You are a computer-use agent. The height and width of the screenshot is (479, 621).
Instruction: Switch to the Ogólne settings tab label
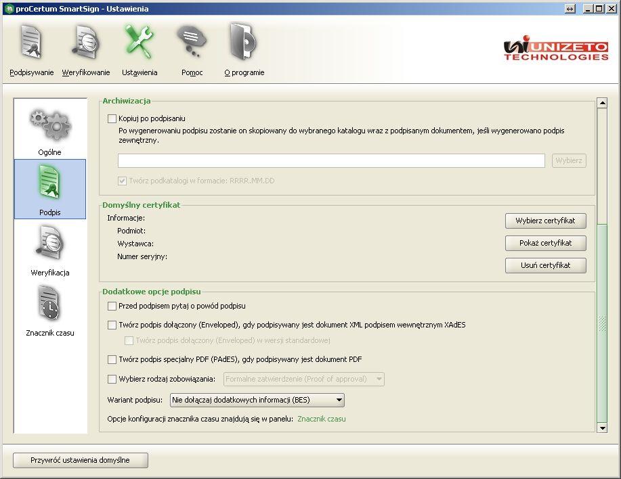click(50, 152)
